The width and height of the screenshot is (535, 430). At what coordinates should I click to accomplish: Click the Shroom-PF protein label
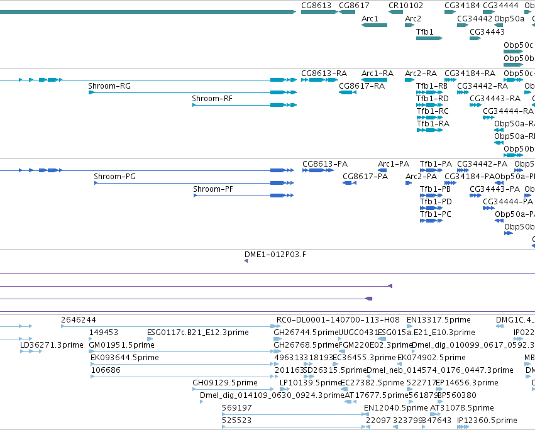[213, 189]
